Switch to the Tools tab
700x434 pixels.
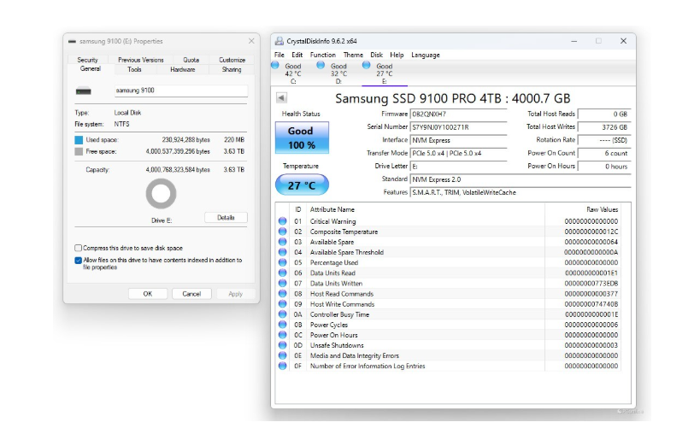tap(134, 69)
